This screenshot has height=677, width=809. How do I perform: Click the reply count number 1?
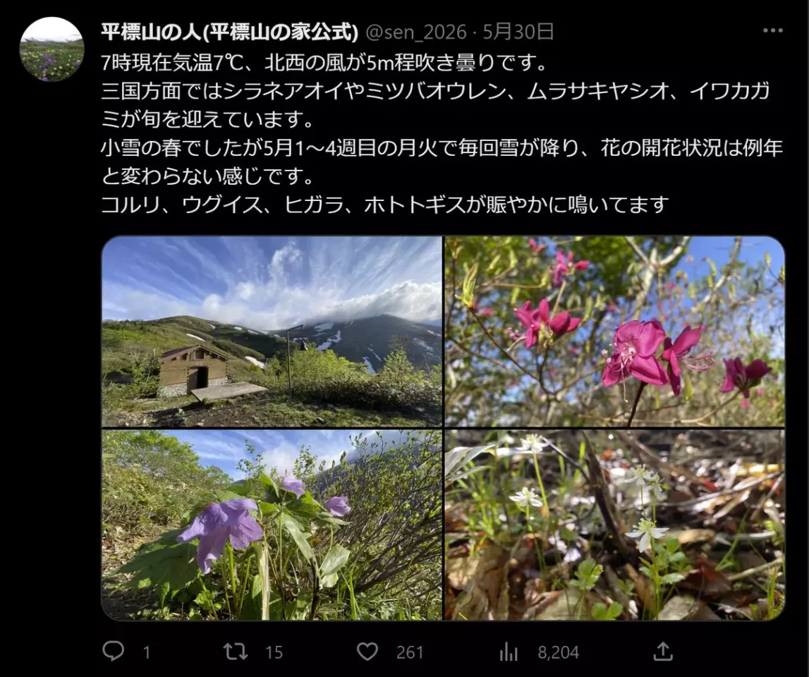pyautogui.click(x=147, y=653)
